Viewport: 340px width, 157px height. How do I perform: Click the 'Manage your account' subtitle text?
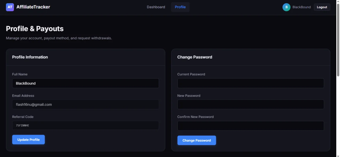click(x=59, y=38)
